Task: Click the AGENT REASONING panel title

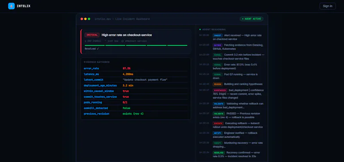Action: pyautogui.click(x=214, y=30)
